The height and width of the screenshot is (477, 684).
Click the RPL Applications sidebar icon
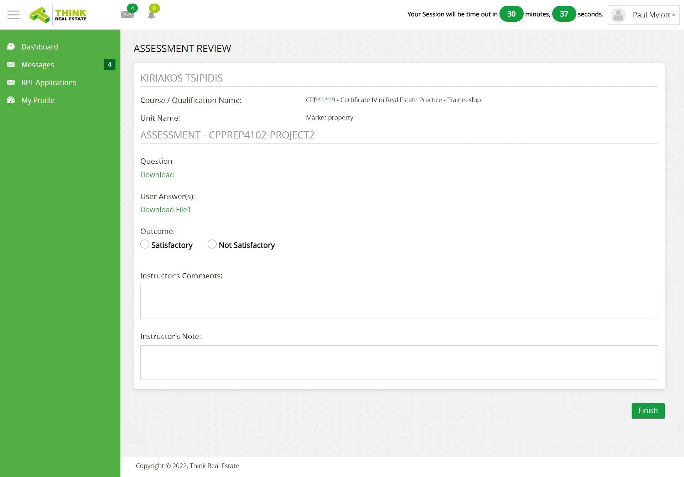(11, 82)
